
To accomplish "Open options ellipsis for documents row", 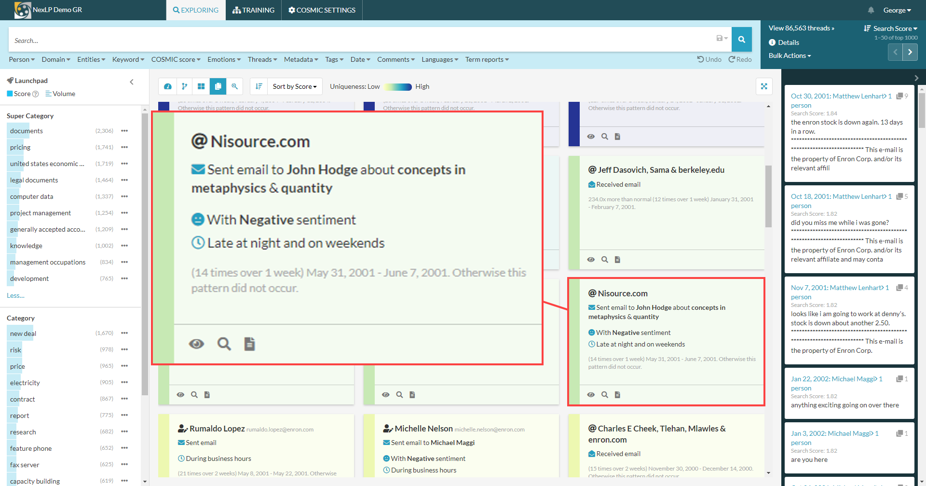I will (x=124, y=131).
